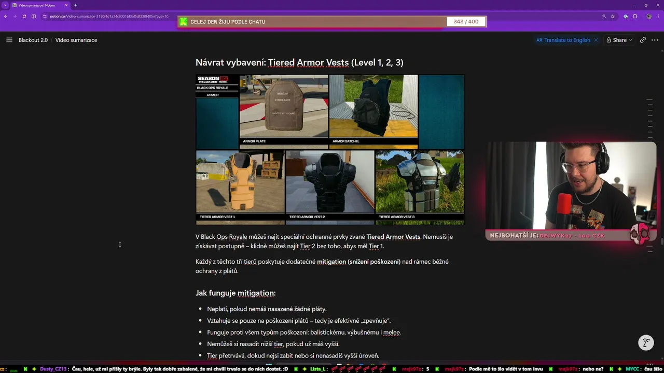This screenshot has height=373, width=664.
Task: Click the zoom magnifier icon in address bar
Action: point(604,16)
